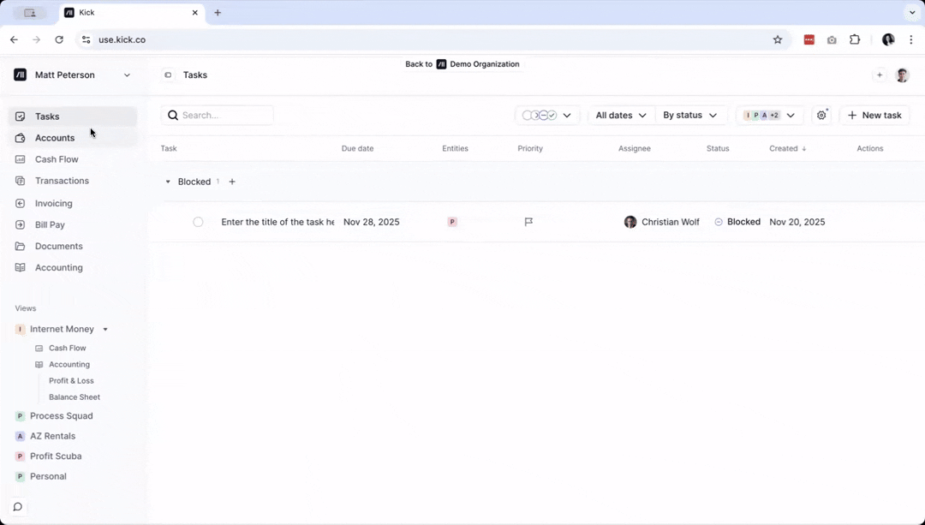Open the By status grouping dropdown

(690, 115)
